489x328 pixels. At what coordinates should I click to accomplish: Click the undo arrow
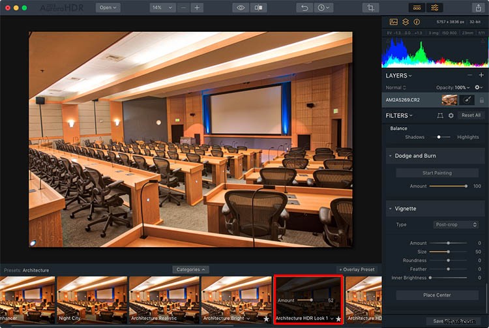304,7
